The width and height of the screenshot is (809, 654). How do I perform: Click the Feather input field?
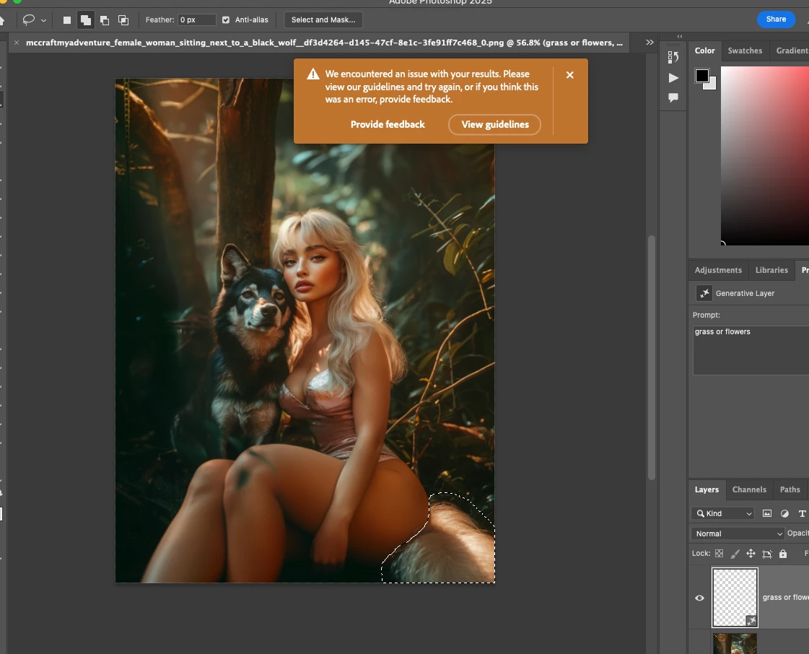pyautogui.click(x=196, y=20)
